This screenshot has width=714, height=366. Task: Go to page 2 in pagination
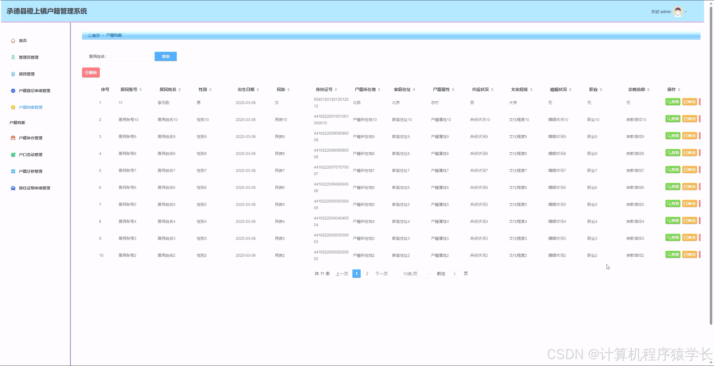point(367,274)
